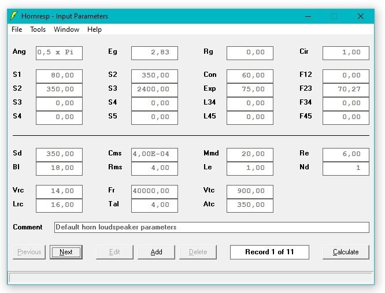
Task: Select the Con field with 60,00
Action: click(x=250, y=76)
